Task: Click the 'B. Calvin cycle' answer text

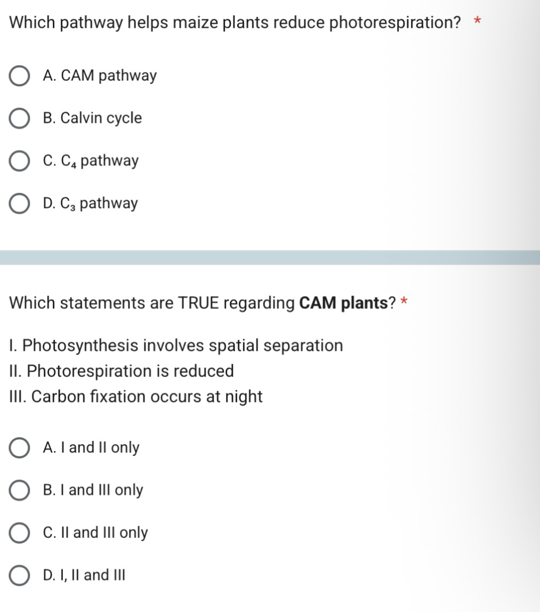Action: [93, 118]
